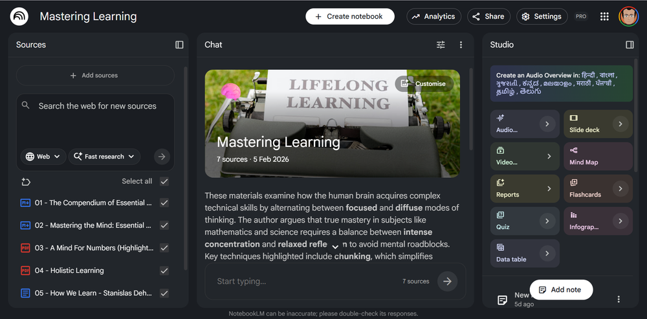The image size is (647, 319).
Task: Toggle the Select all checkbox
Action: 164,182
